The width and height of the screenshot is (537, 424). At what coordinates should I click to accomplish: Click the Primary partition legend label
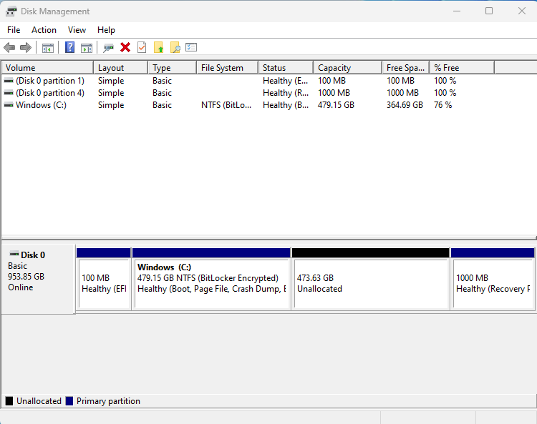click(x=108, y=400)
